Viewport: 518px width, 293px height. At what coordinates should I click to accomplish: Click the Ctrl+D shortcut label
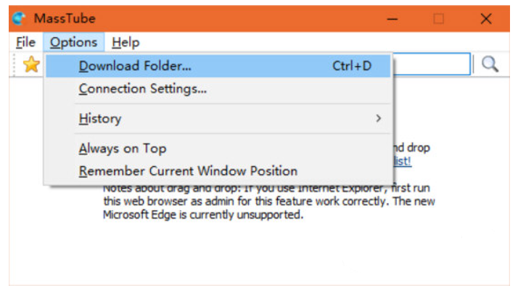352,66
